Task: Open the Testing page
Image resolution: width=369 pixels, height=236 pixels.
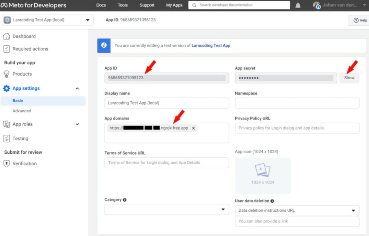Action: point(20,139)
